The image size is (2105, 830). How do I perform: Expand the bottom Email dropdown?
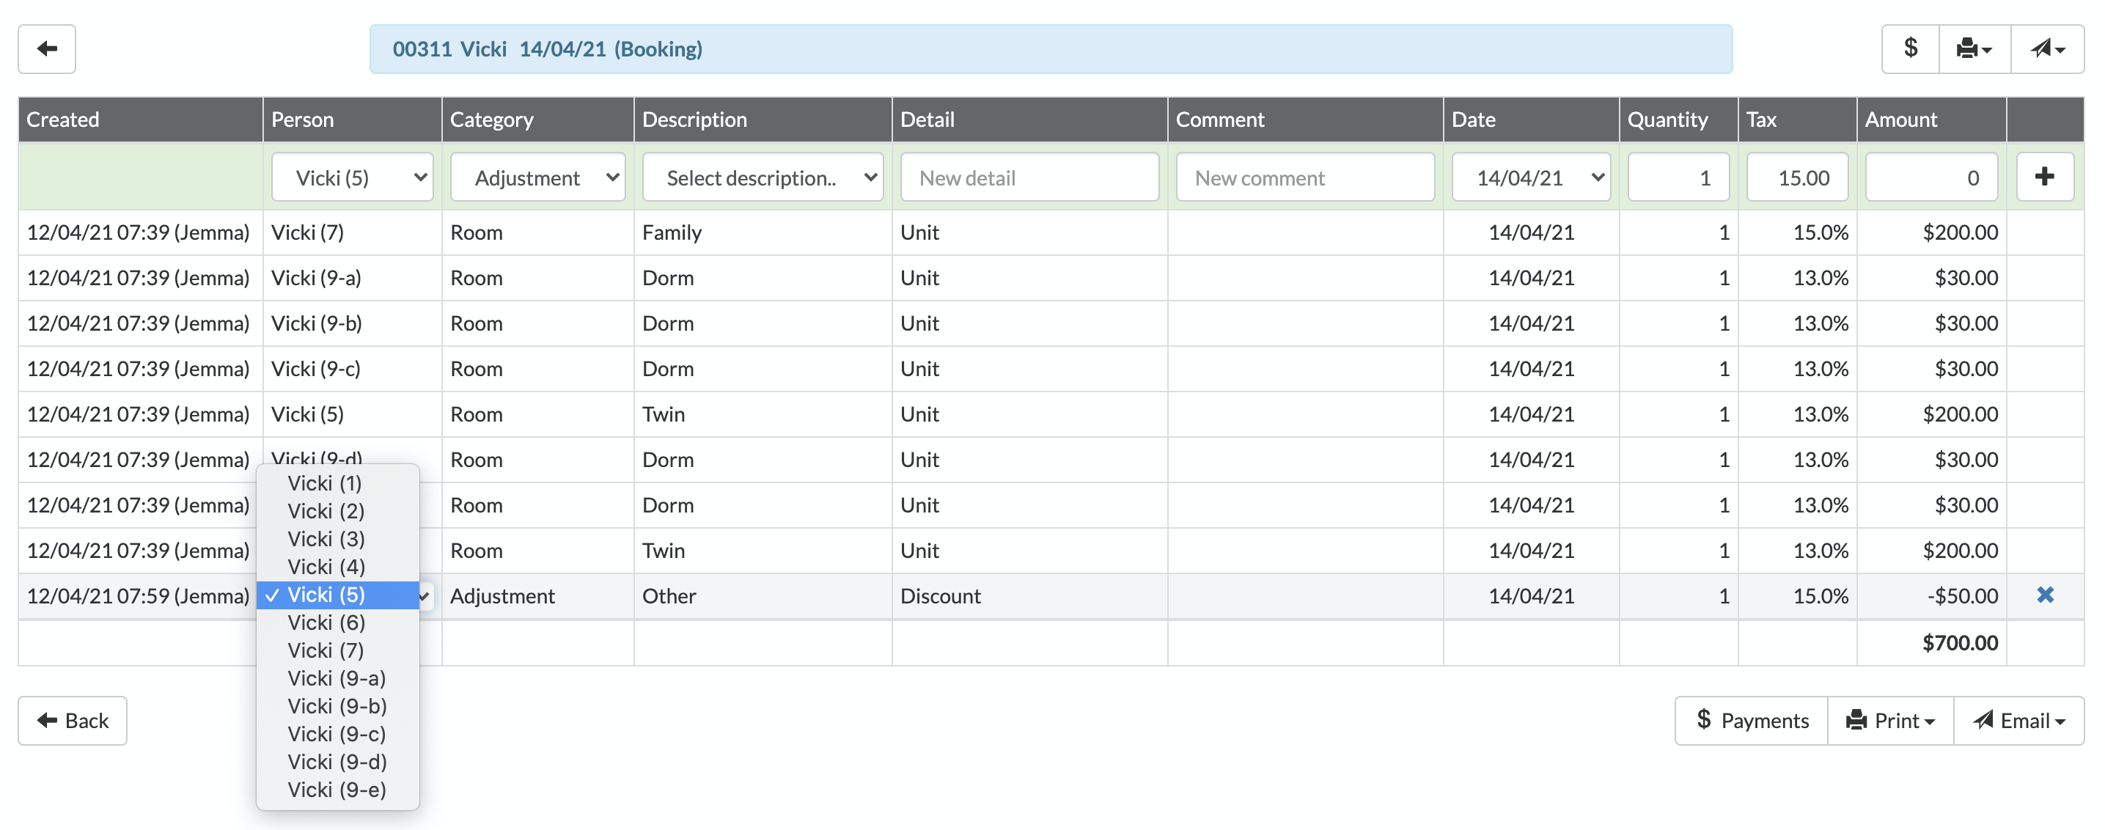(2018, 721)
